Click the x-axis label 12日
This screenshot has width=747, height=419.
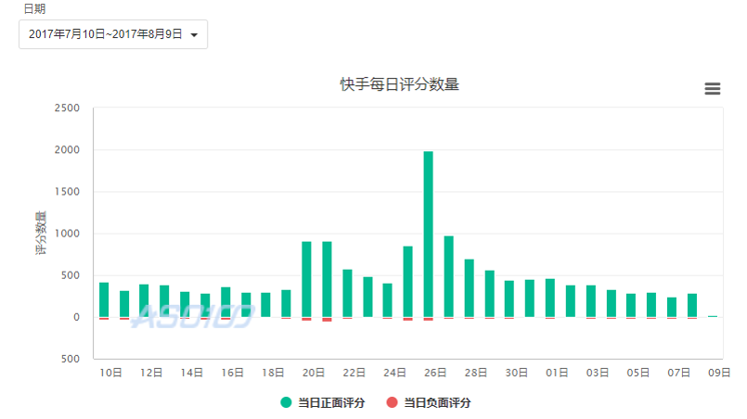click(151, 373)
